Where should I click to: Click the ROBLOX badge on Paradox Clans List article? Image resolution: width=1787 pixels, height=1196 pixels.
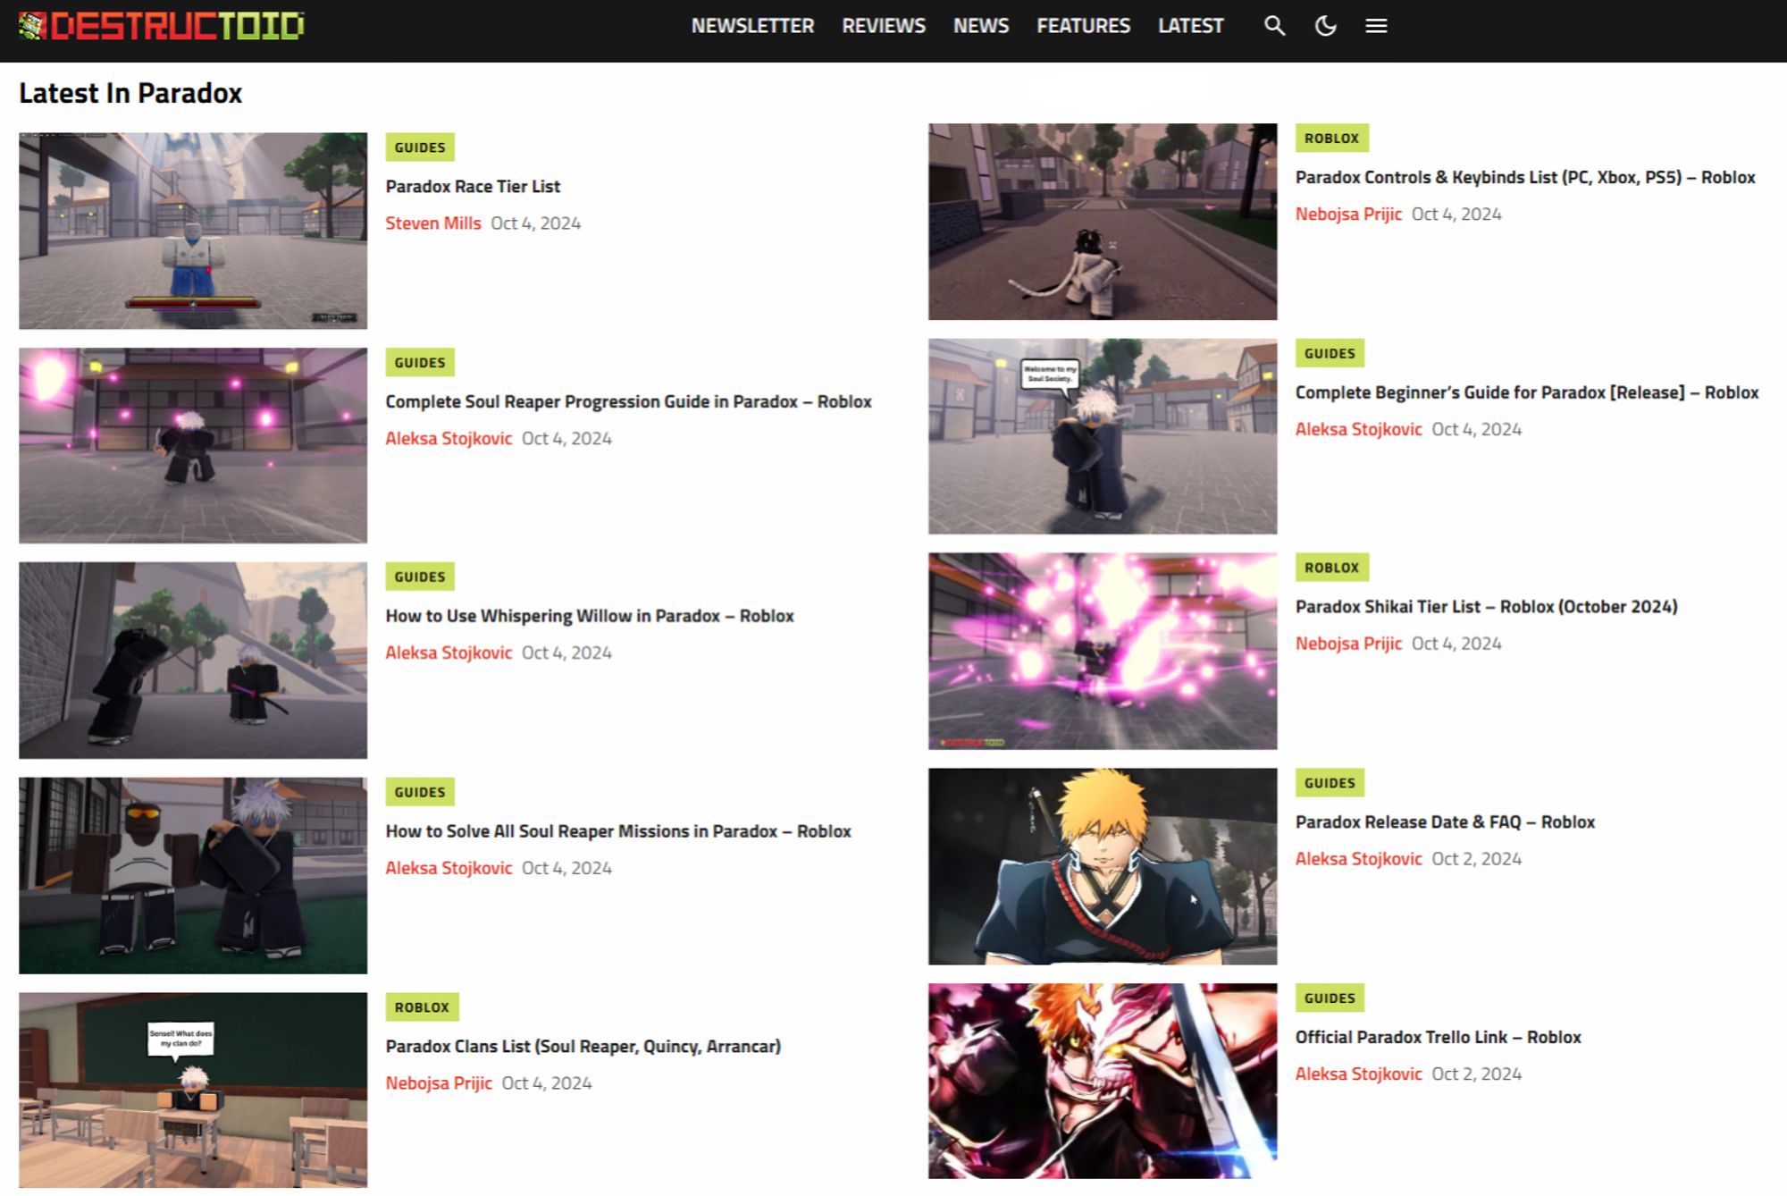point(422,1006)
